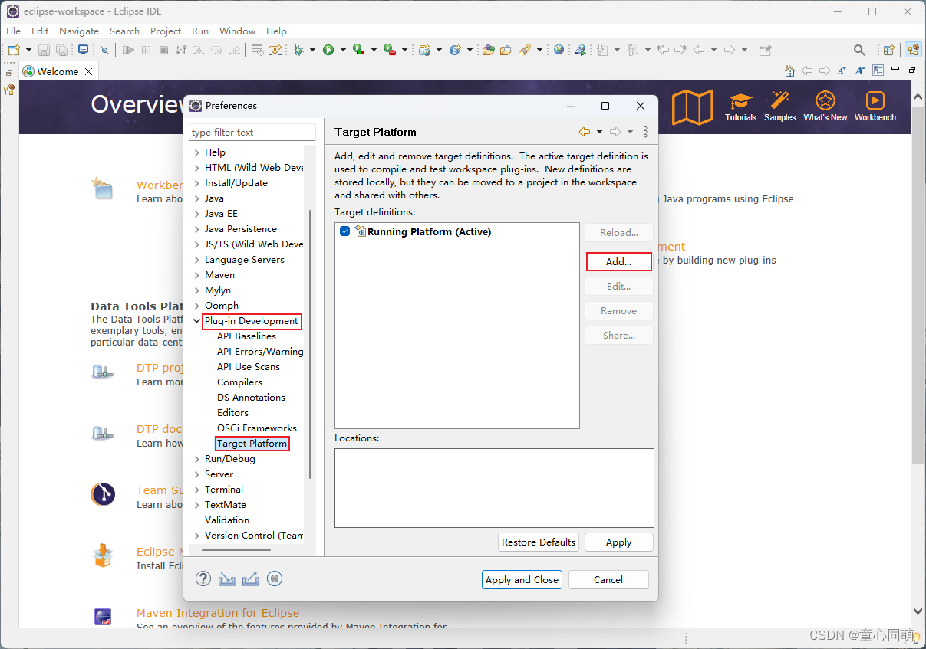Click the Debug bug icon
Viewport: 926px width, 649px height.
pos(298,51)
